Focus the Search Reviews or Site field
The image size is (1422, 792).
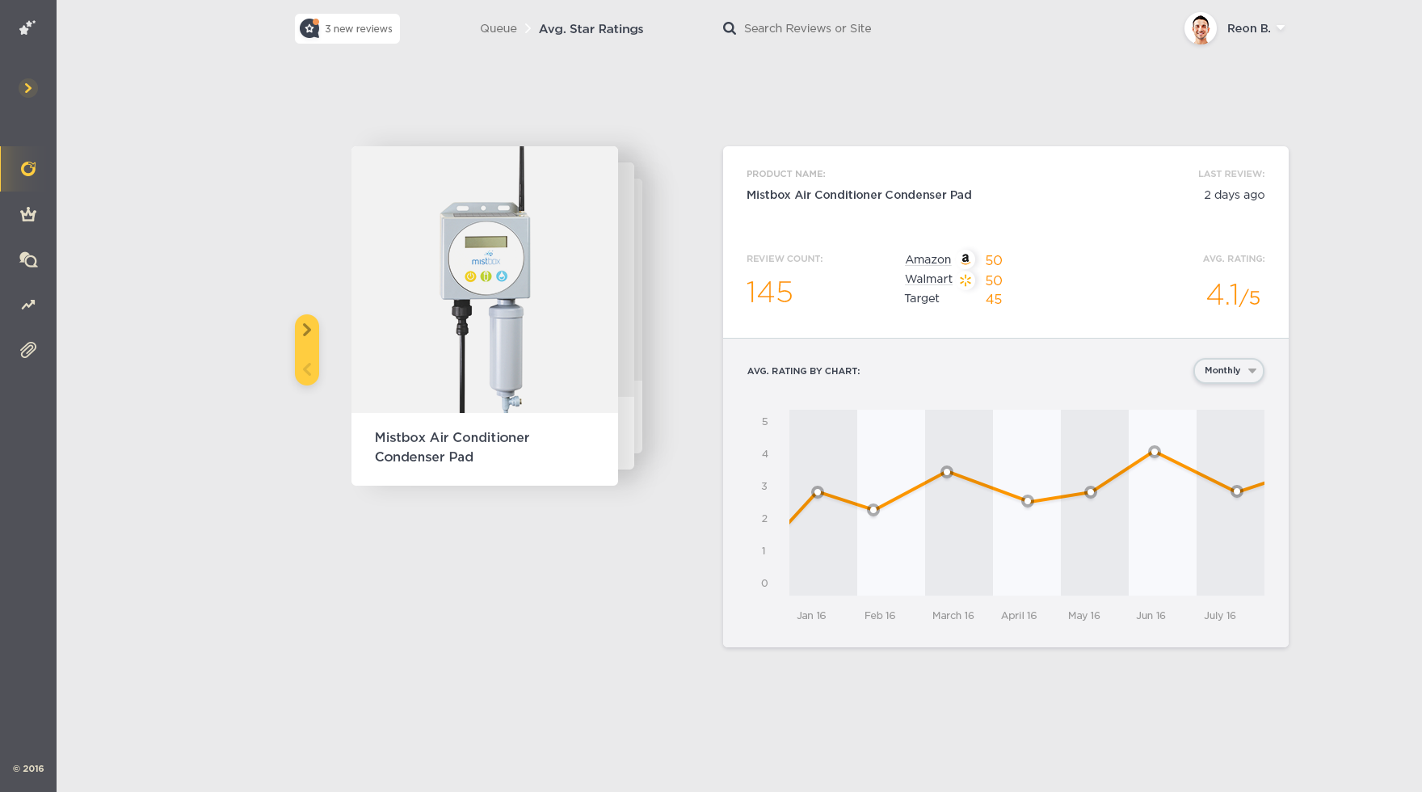[x=807, y=28]
